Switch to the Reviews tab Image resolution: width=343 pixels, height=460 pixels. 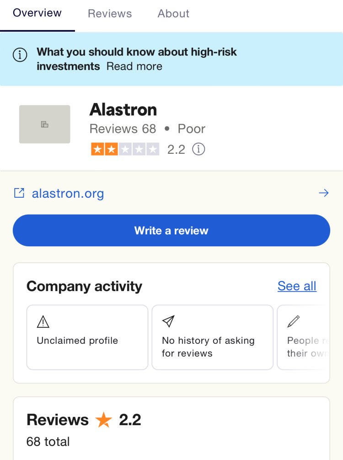coord(110,13)
